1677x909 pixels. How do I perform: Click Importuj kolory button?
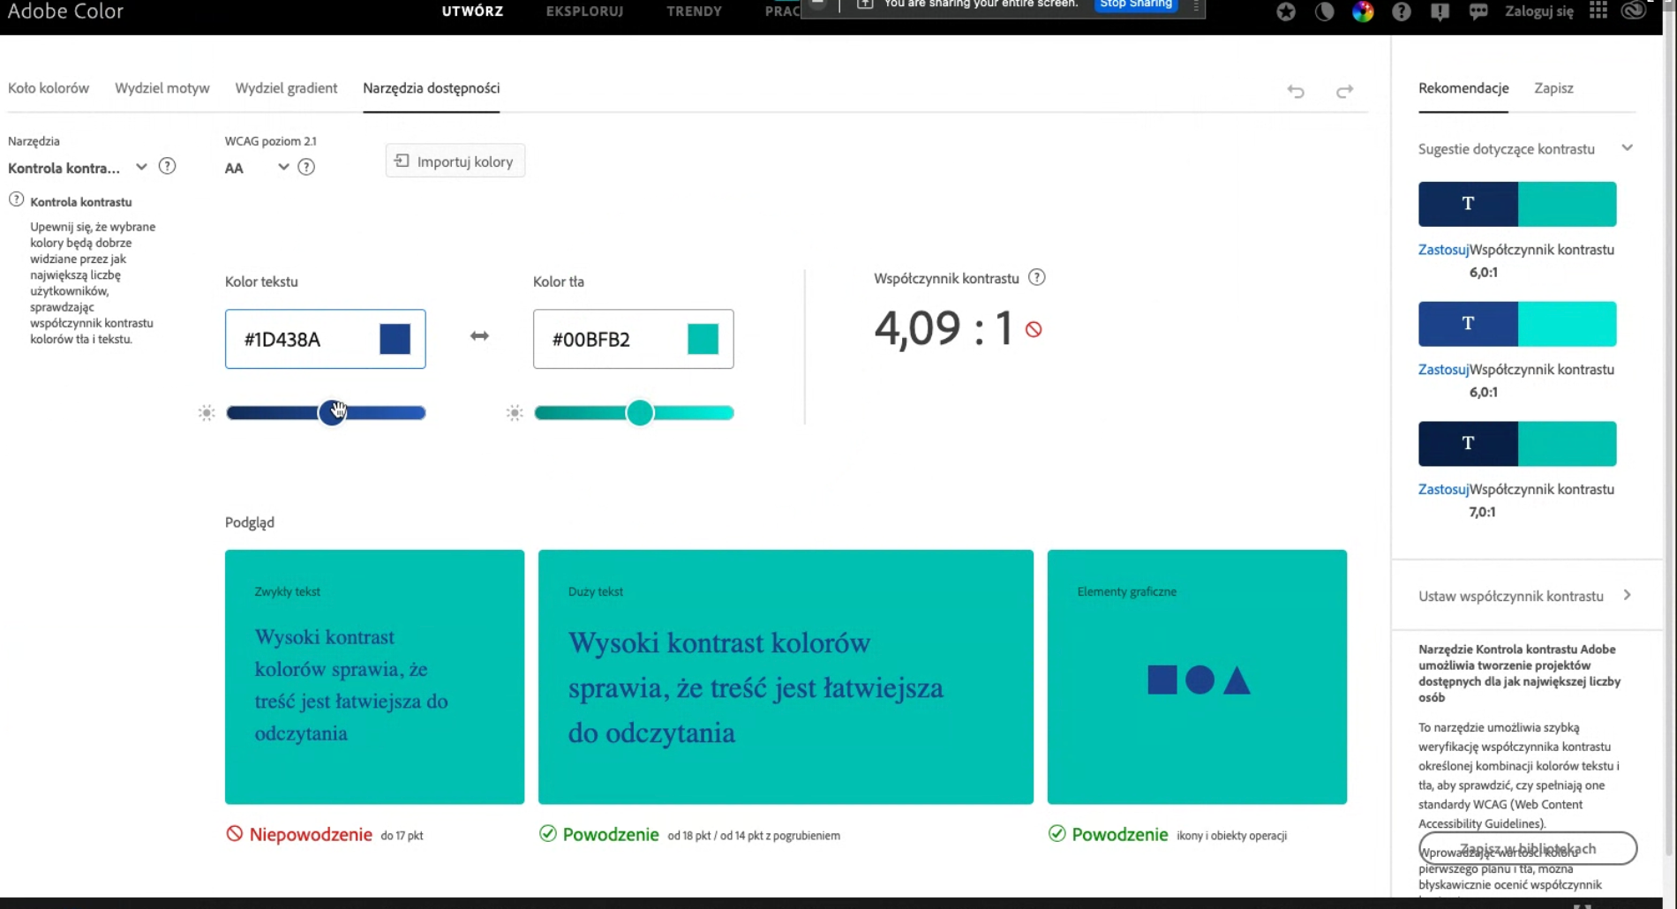point(455,162)
